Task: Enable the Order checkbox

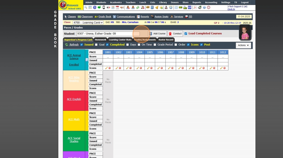Action: point(176,45)
